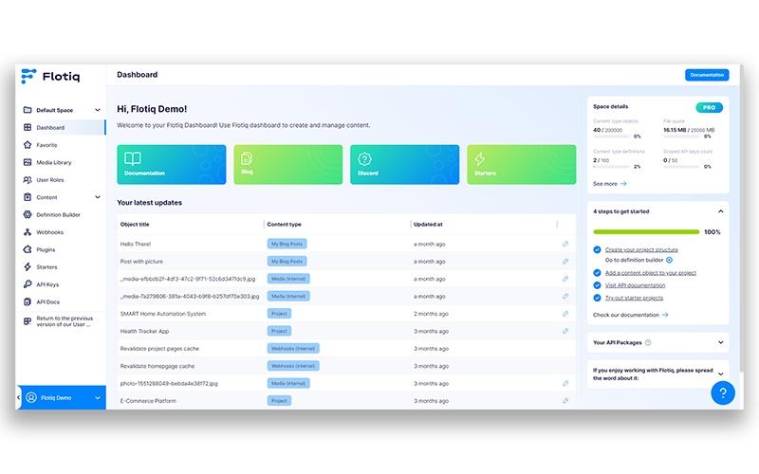Collapse the sidebar using the left arrow
Viewport: 759px width, 474px height.
coord(18,397)
